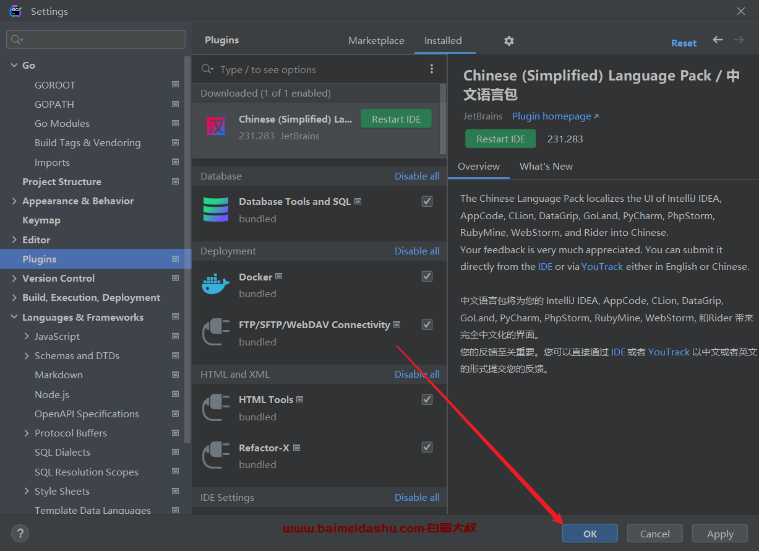This screenshot has height=551, width=759.
Task: Click the project-scope icon beside Version Control
Action: [176, 278]
